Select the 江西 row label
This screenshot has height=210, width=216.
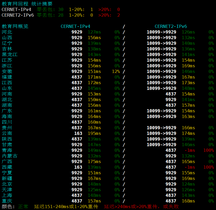(x=7, y=83)
